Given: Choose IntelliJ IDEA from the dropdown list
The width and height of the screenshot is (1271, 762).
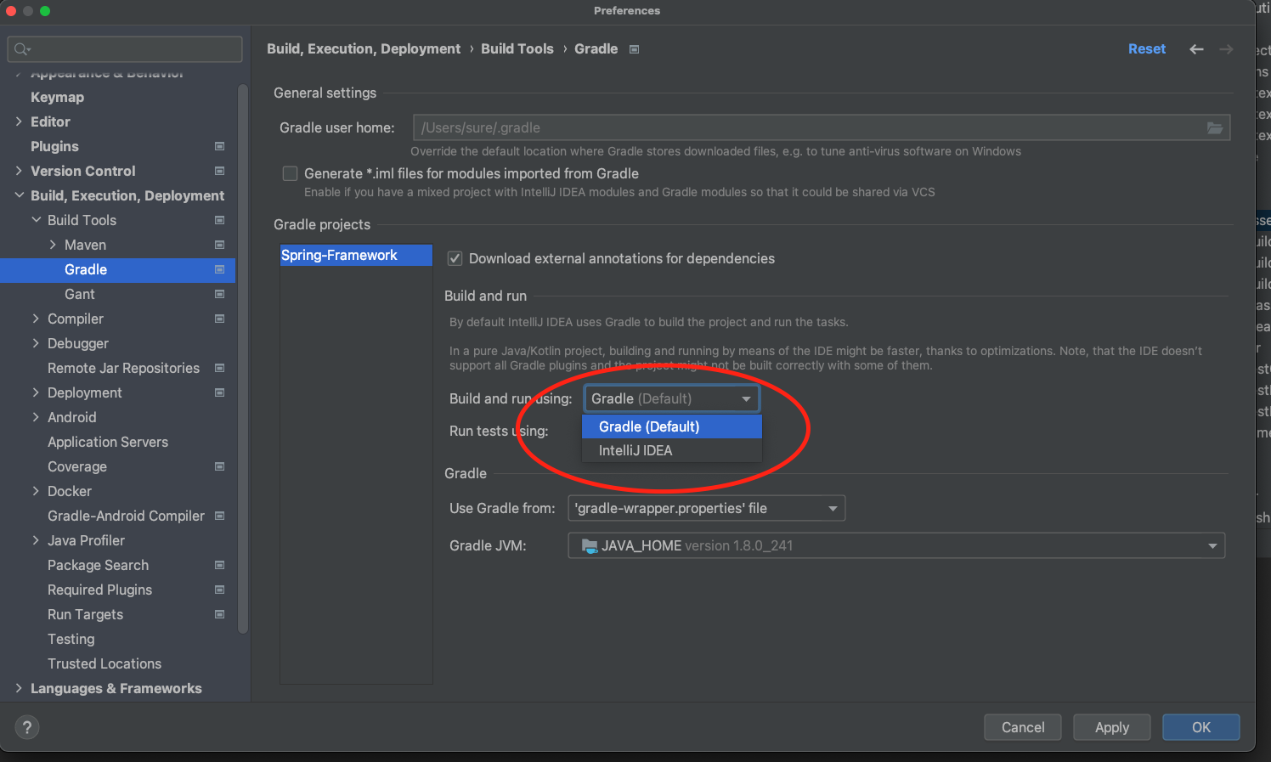Looking at the screenshot, I should coord(635,450).
